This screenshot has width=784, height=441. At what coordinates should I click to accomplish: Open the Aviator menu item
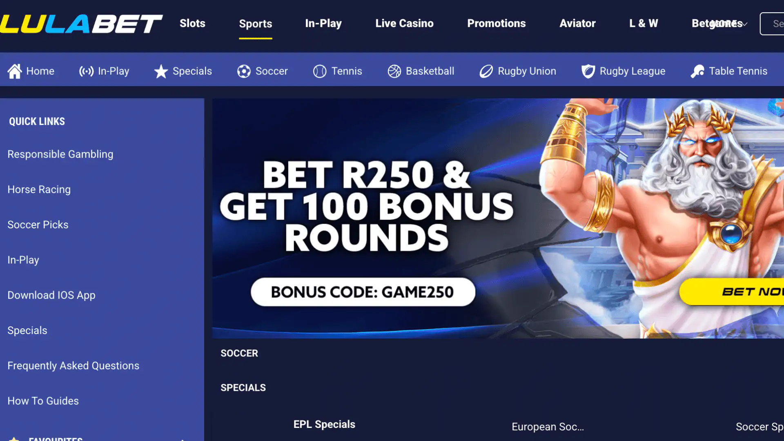pyautogui.click(x=577, y=23)
